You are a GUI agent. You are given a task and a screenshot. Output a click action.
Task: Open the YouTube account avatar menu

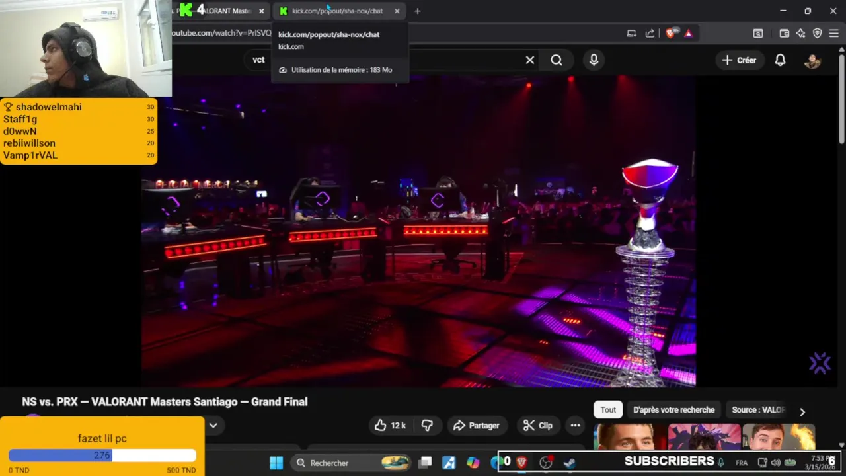[x=812, y=60]
